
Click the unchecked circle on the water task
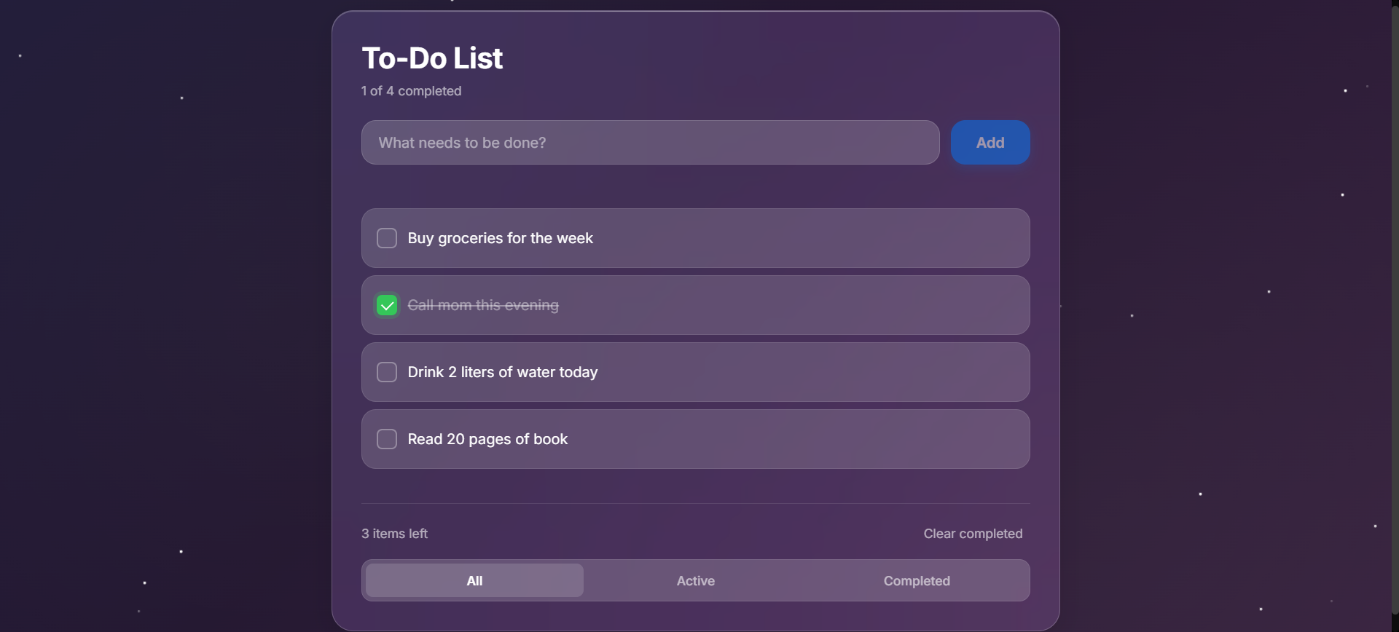(x=386, y=372)
